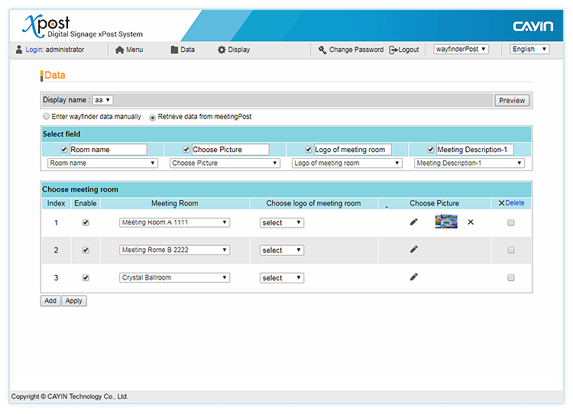
Task: Open the Display name dropdown
Action: click(103, 100)
